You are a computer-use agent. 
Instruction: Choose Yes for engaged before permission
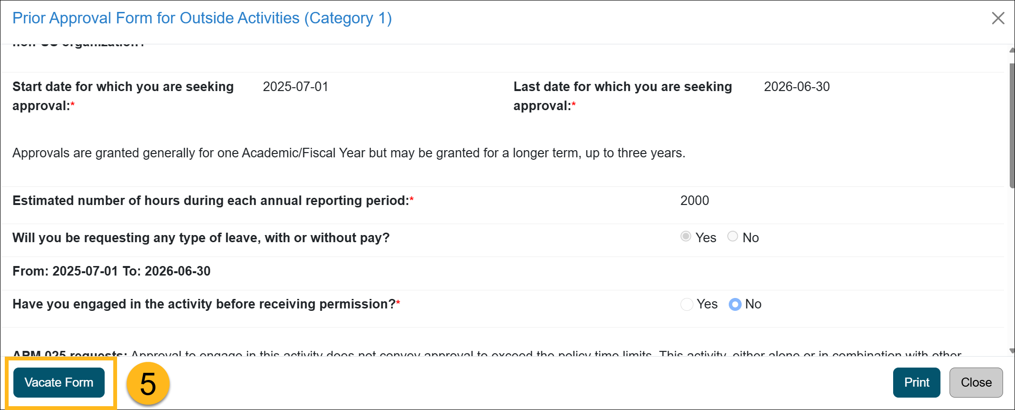(x=687, y=304)
